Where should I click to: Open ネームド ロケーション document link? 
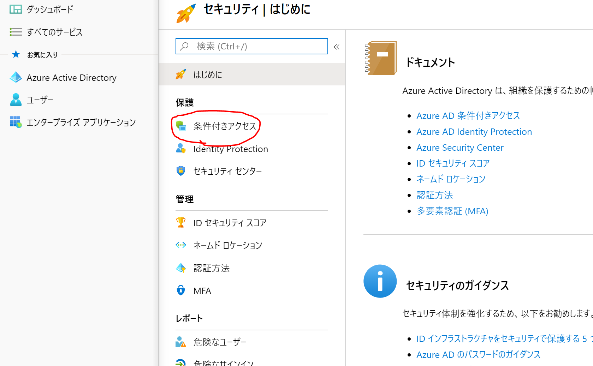click(451, 179)
